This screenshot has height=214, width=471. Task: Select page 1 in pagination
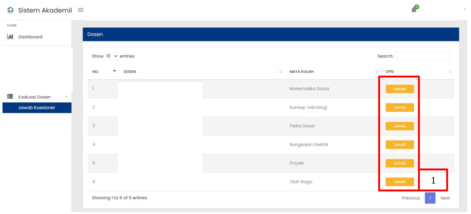(430, 198)
